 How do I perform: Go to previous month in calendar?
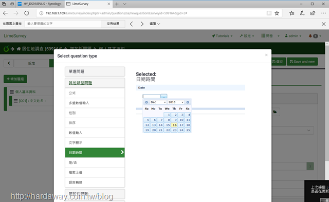pos(147,102)
